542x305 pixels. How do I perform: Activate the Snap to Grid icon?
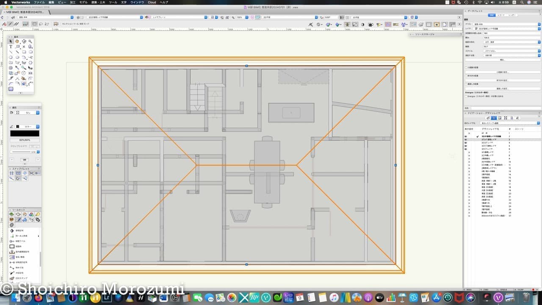[x=11, y=173]
